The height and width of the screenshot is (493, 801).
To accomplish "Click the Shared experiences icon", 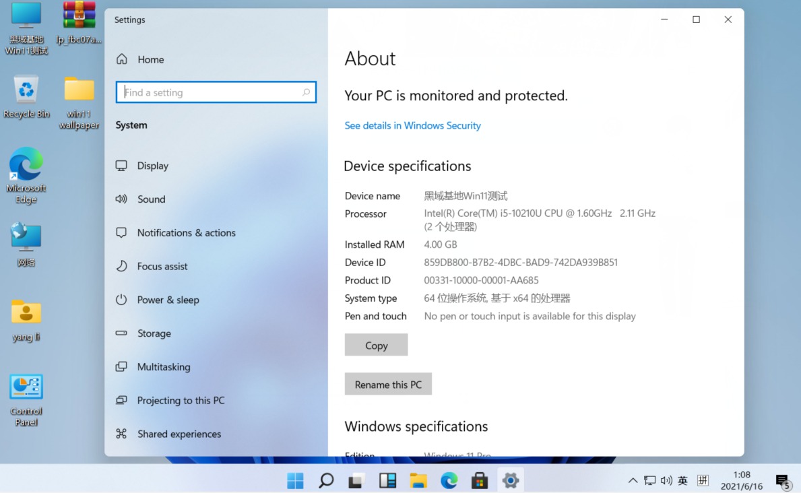I will 121,434.
